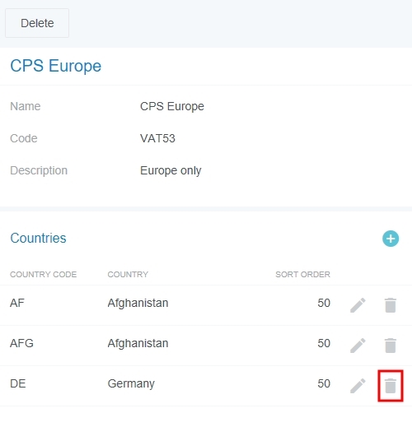
Task: Remove the AFG country entry
Action: pyautogui.click(x=391, y=346)
